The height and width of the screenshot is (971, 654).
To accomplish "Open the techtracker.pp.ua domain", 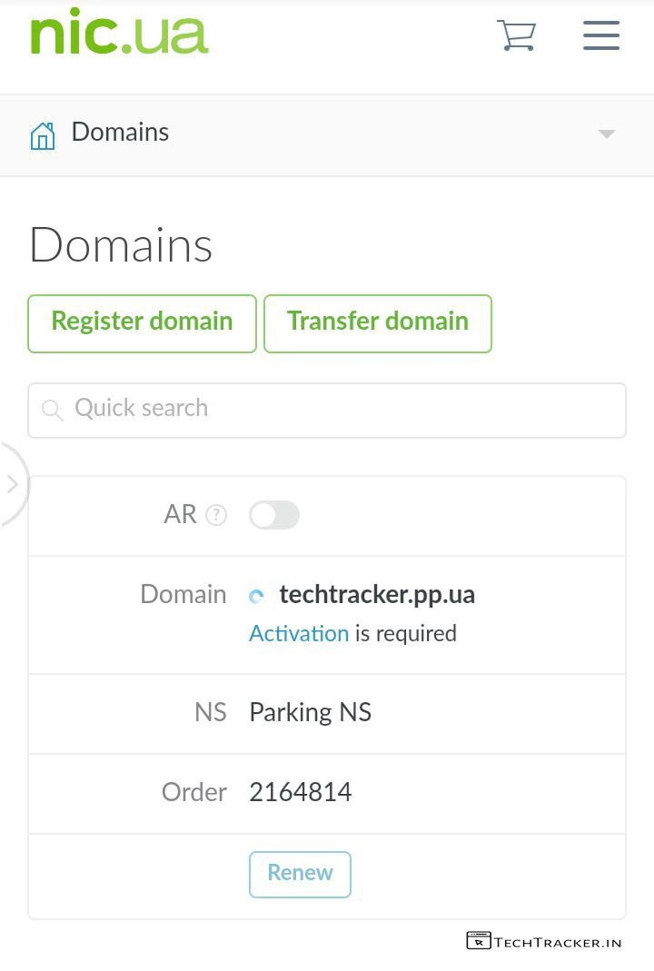I will coord(377,595).
